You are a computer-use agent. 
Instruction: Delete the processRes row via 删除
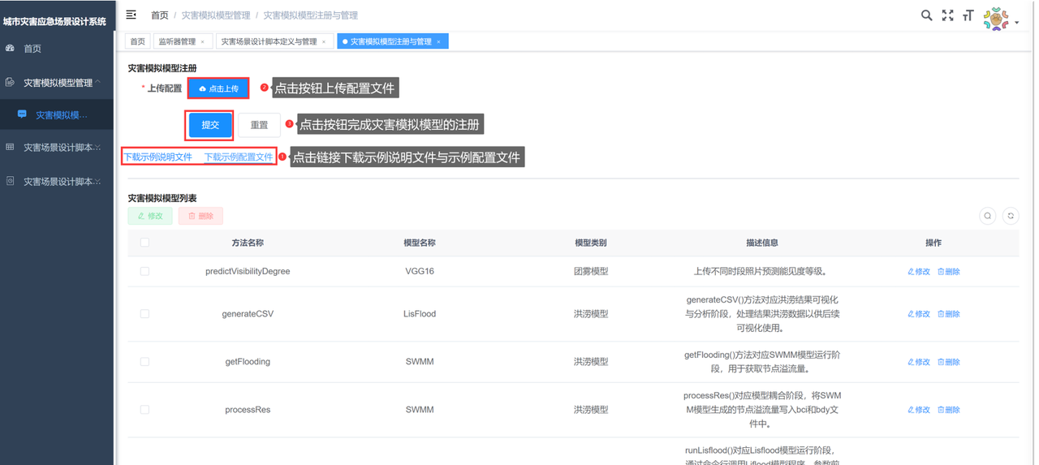949,410
